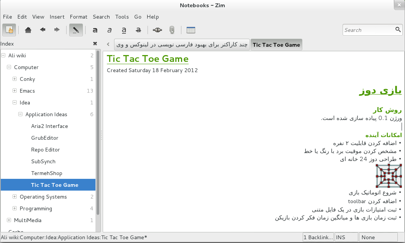Apply italic emphasis formatting icon
The image size is (405, 243).
coord(110,30)
